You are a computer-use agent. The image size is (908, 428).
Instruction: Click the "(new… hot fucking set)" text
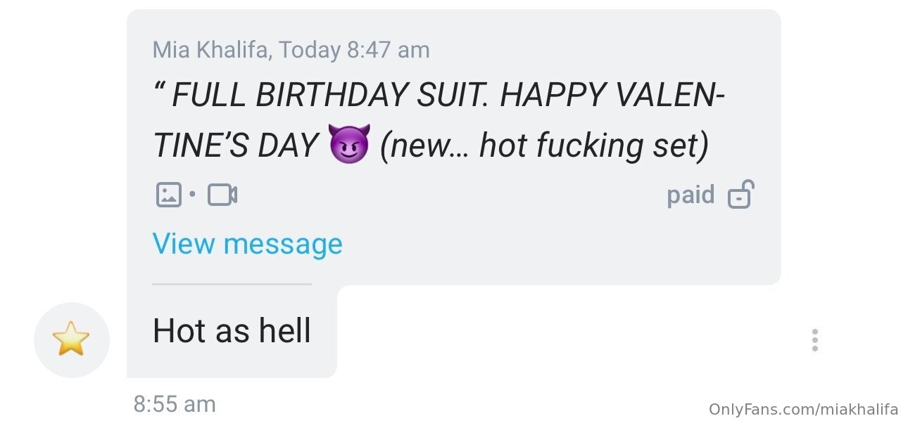543,145
